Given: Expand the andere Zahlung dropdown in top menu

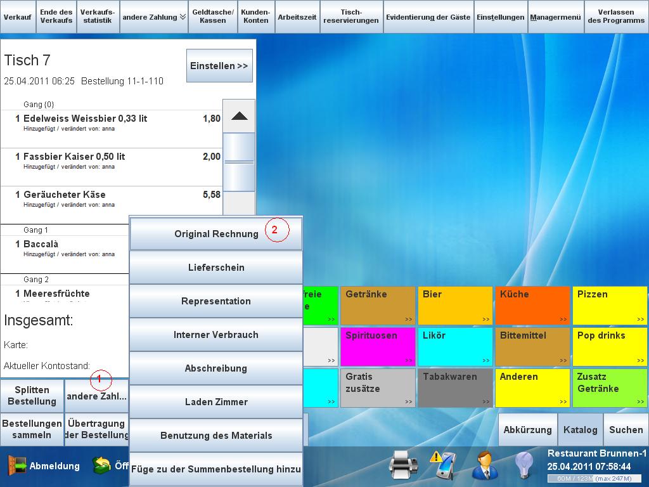Looking at the screenshot, I should [154, 17].
